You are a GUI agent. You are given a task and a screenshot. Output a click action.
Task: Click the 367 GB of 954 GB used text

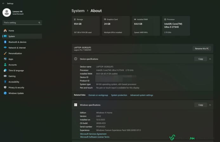[83, 32]
